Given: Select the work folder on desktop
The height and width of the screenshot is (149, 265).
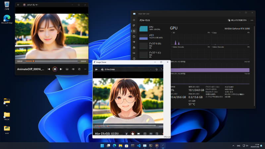Looking at the screenshot, I should tap(7, 130).
